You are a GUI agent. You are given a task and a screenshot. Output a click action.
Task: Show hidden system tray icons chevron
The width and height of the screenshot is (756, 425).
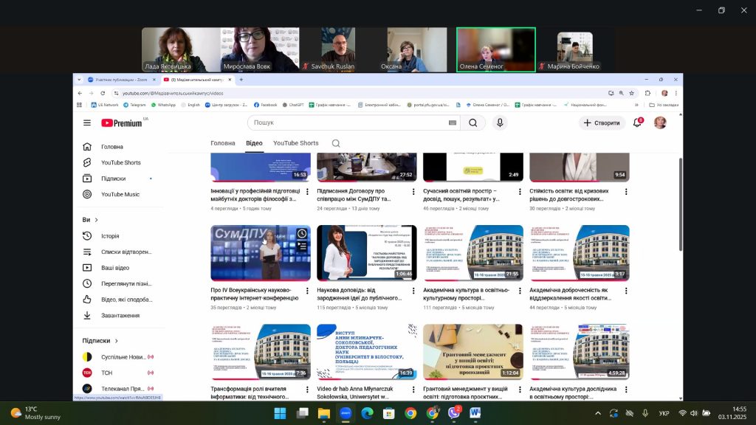[x=598, y=413]
